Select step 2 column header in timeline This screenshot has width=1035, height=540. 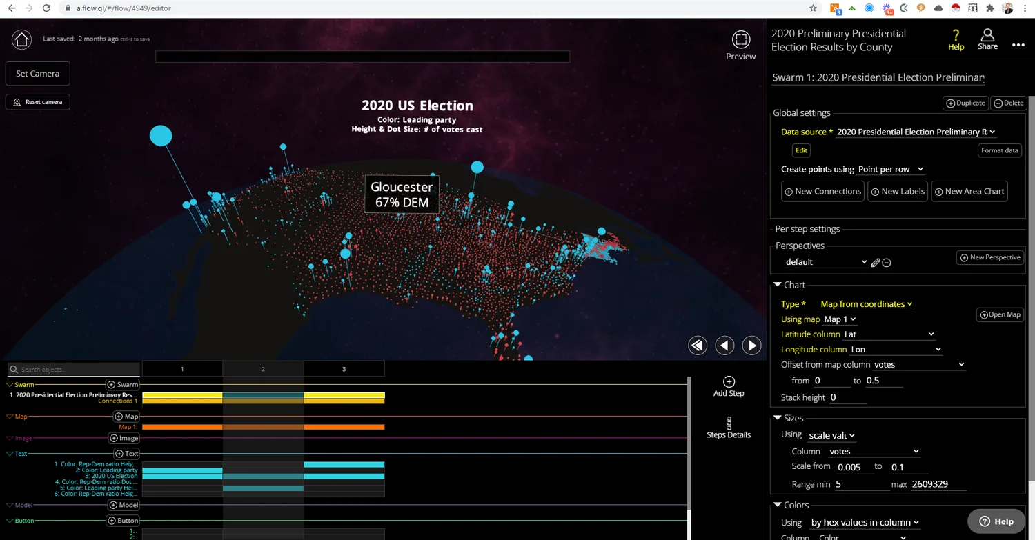pyautogui.click(x=263, y=369)
